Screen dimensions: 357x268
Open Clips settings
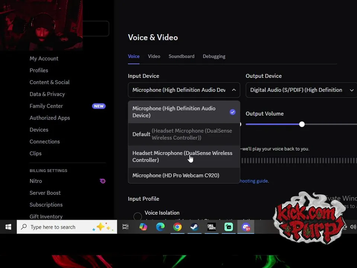point(36,153)
